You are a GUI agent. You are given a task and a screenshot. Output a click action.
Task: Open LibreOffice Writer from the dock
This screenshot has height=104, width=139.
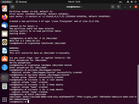5,51
